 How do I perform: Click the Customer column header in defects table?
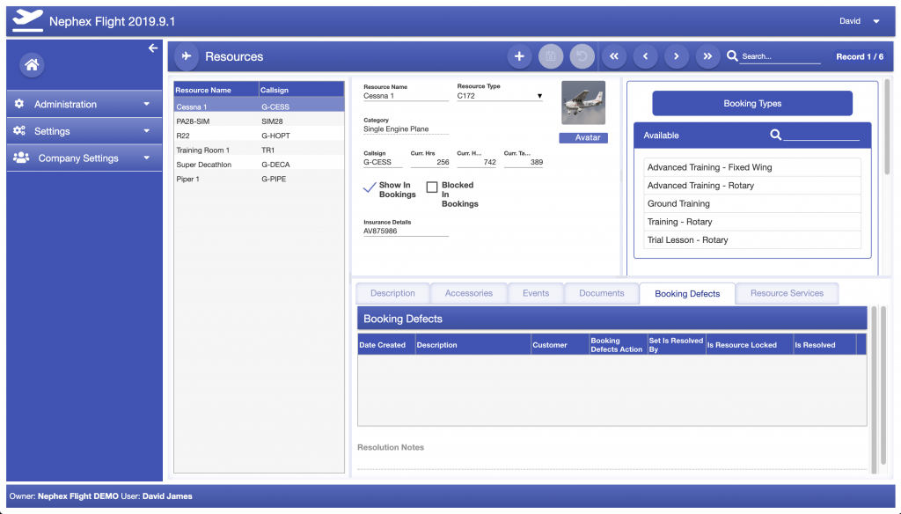(x=560, y=344)
